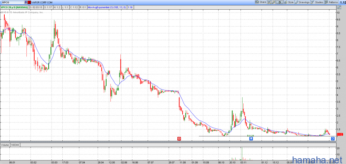Screen dimensions: 346x164
Task: Open the symbol selector dropdown arrow
Action: pyautogui.click(x=26, y=2)
